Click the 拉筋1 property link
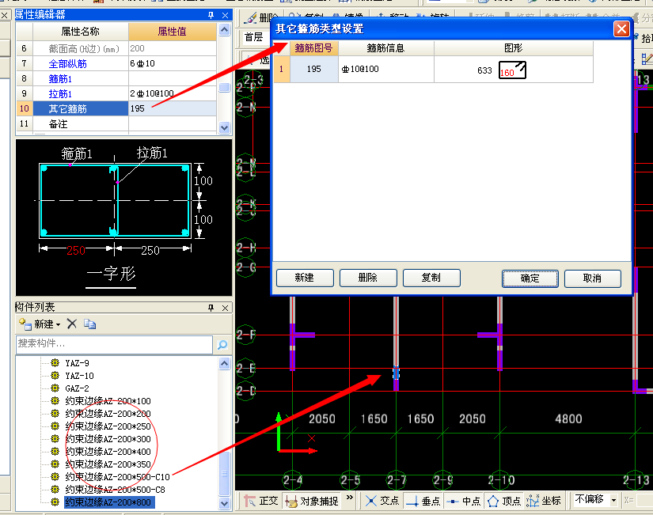The width and height of the screenshot is (653, 515). pyautogui.click(x=60, y=93)
